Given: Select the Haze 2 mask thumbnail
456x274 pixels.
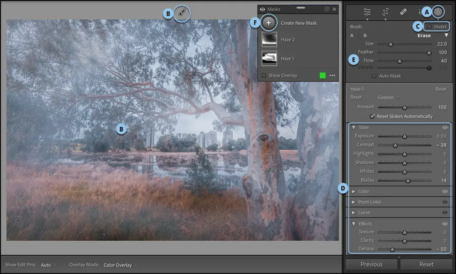Looking at the screenshot, I should (x=269, y=40).
